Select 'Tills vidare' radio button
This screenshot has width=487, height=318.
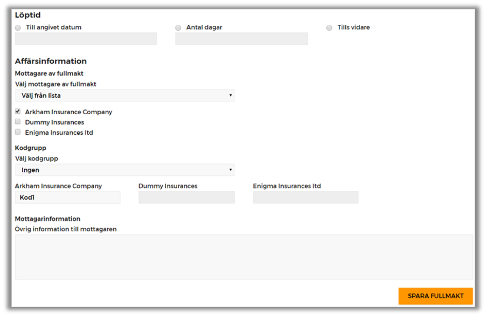point(329,28)
